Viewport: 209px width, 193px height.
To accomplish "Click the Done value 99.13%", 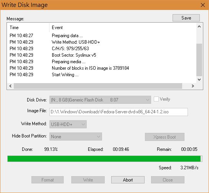I will 51,149.
